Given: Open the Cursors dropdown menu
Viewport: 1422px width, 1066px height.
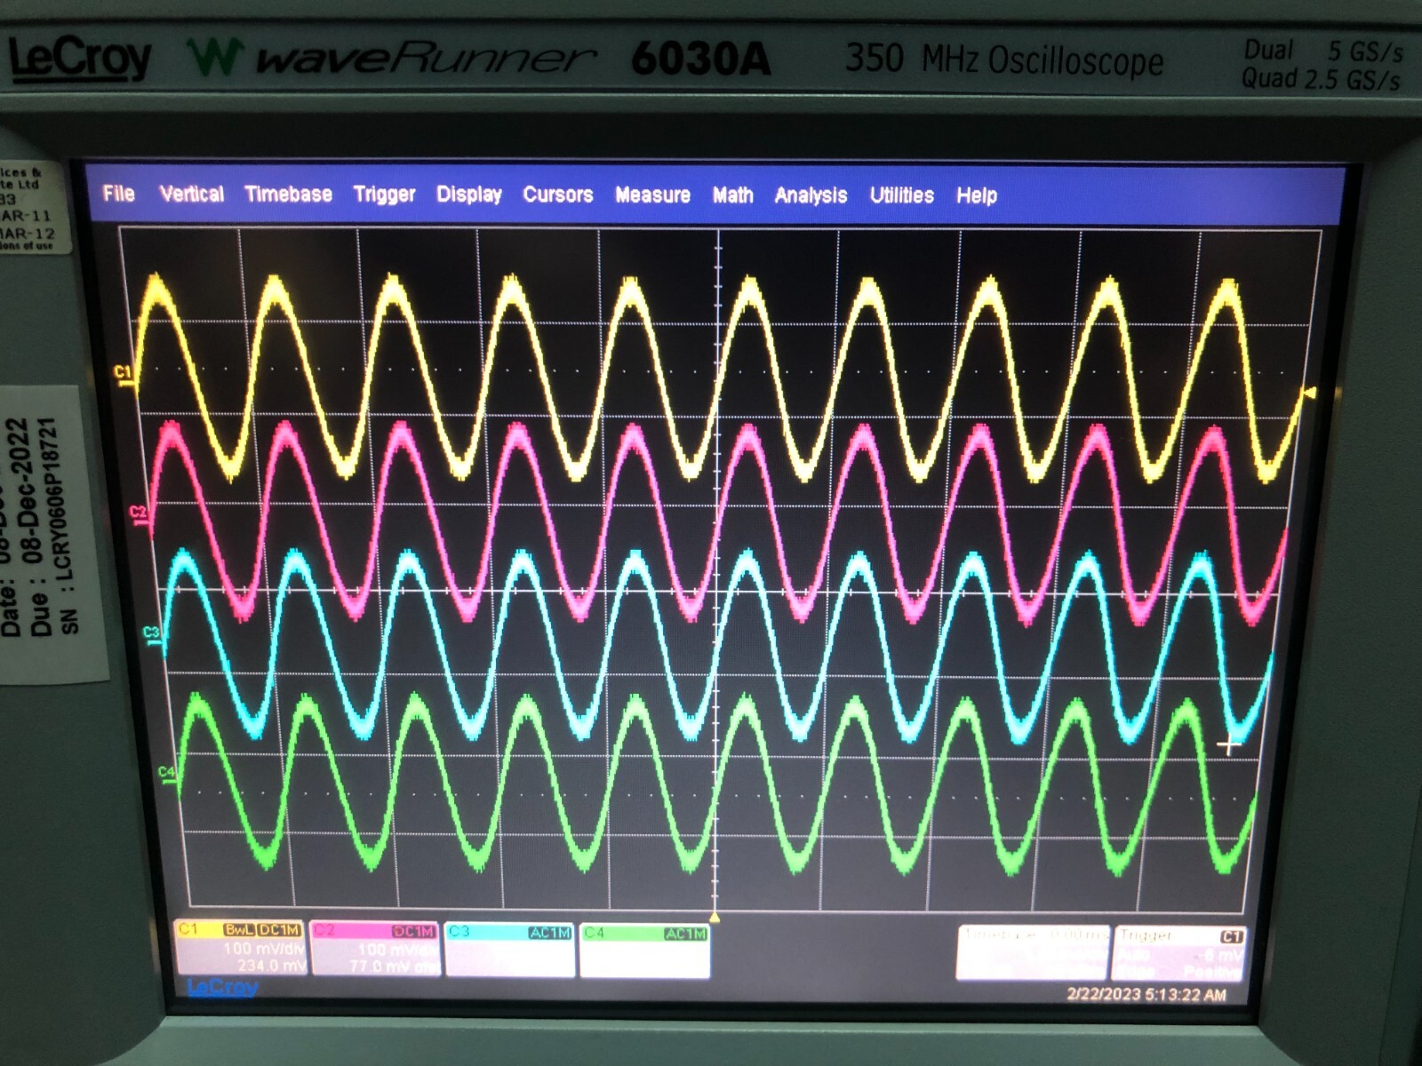Looking at the screenshot, I should point(558,195).
